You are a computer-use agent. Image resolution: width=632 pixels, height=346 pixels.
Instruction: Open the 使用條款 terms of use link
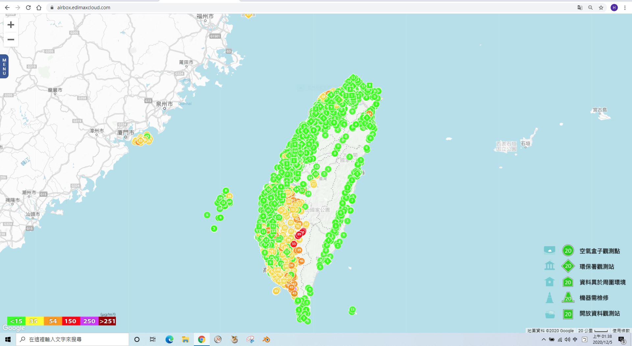(x=621, y=331)
